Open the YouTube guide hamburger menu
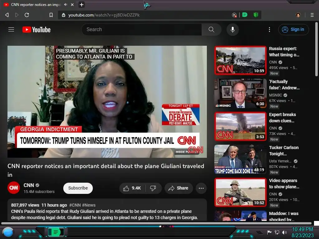The width and height of the screenshot is (319, 239). point(11,30)
